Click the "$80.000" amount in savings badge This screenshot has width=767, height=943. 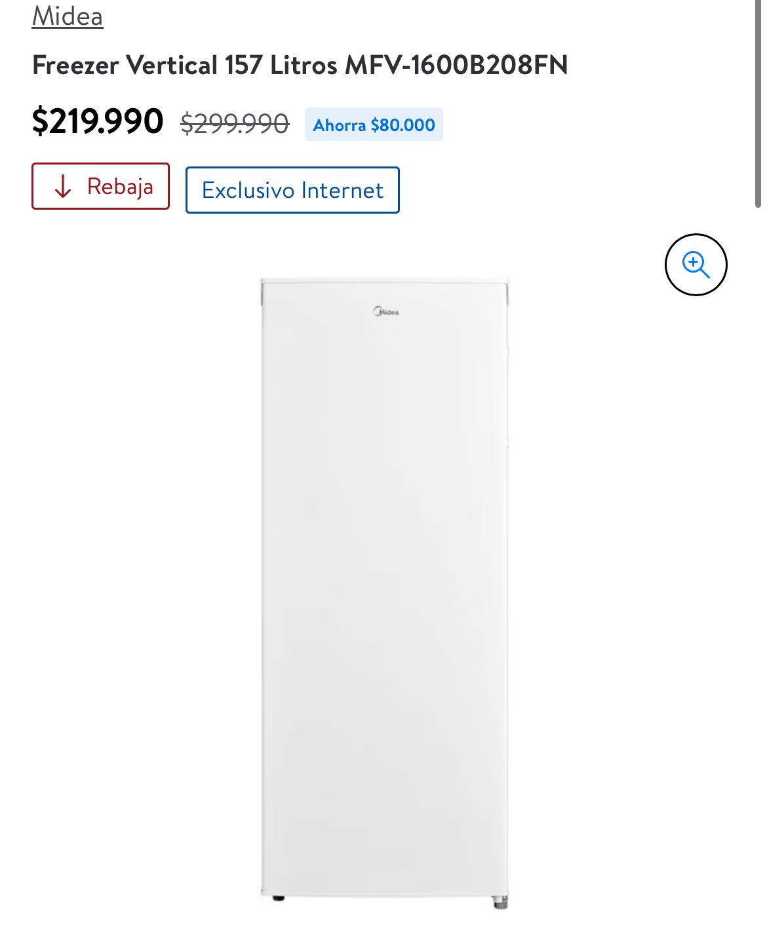(x=403, y=125)
